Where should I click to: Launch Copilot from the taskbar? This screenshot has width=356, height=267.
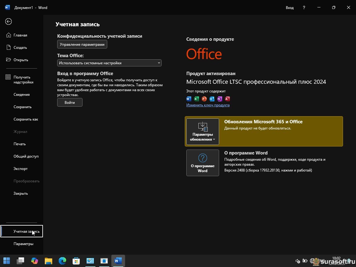click(35, 261)
